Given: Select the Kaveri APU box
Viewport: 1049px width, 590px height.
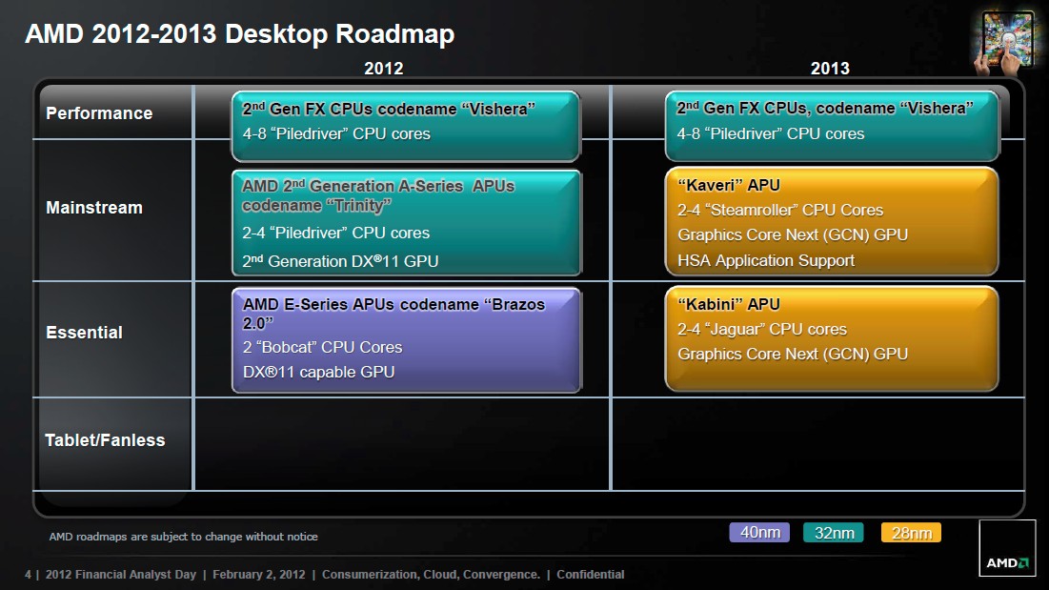Looking at the screenshot, I should [x=832, y=221].
